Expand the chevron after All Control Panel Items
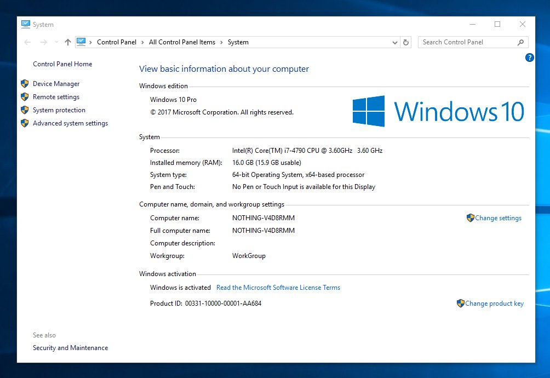 pyautogui.click(x=221, y=42)
